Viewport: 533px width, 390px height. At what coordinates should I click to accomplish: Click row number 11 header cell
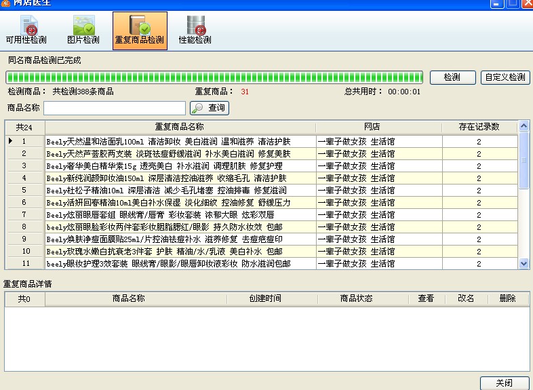pyautogui.click(x=24, y=264)
